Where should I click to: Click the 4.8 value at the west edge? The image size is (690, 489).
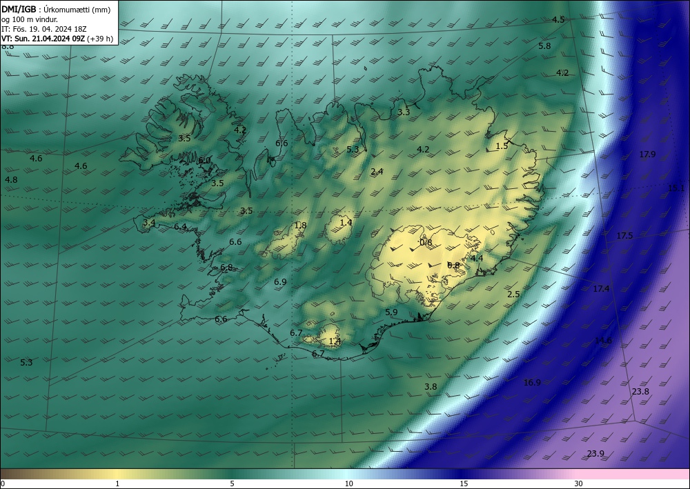[11, 179]
